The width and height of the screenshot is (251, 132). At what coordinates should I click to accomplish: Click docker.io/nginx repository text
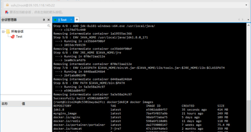pyautogui.click(x=67, y=117)
